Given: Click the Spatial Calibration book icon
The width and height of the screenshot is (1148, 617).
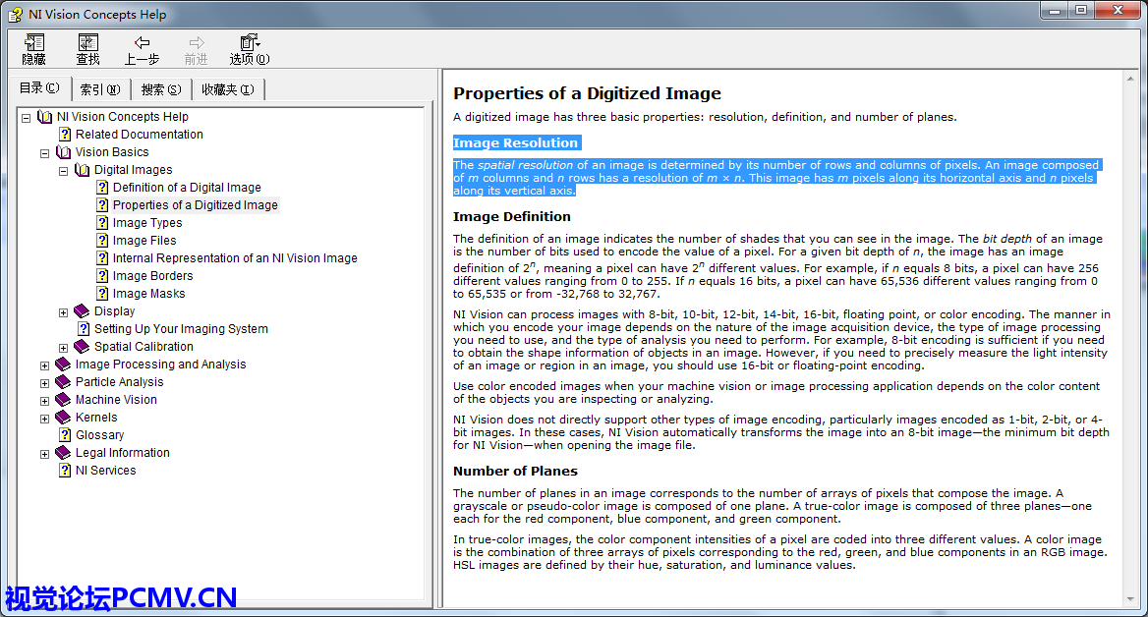Looking at the screenshot, I should pyautogui.click(x=82, y=346).
